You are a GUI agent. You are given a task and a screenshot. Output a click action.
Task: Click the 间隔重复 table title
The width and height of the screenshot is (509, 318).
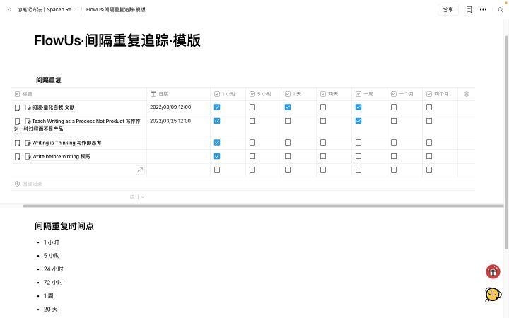coord(49,80)
